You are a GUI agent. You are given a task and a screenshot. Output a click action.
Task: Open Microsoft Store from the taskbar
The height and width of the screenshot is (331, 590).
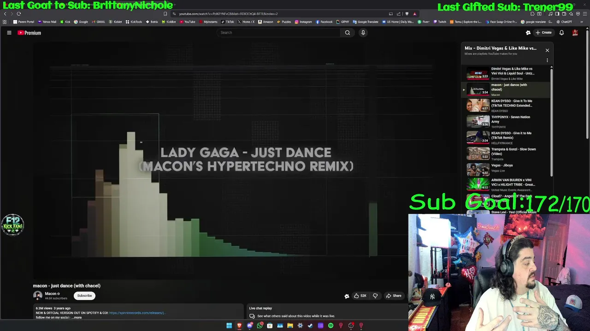pyautogui.click(x=270, y=325)
